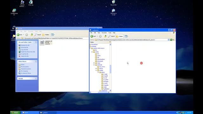This screenshot has width=203, height=114.
Task: Close the Folders pane with its X
Action: click(x=110, y=42)
